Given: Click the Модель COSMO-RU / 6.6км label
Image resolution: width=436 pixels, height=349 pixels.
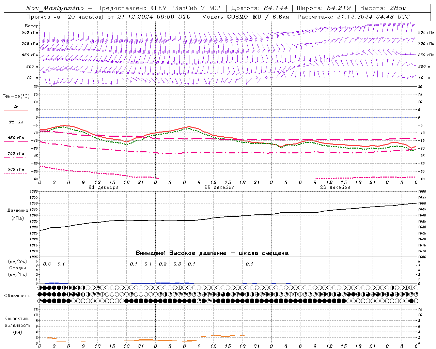Looking at the screenshot, I should click(x=245, y=17).
